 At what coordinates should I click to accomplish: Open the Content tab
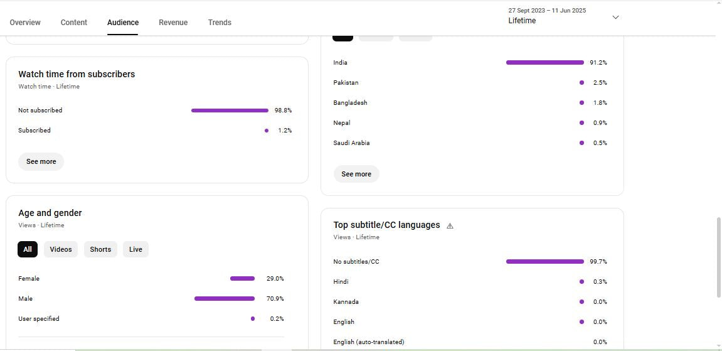point(74,23)
